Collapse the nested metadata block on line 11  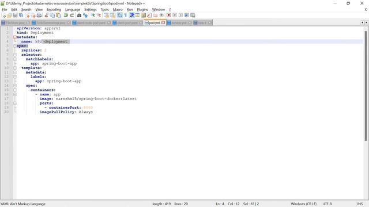15,72
